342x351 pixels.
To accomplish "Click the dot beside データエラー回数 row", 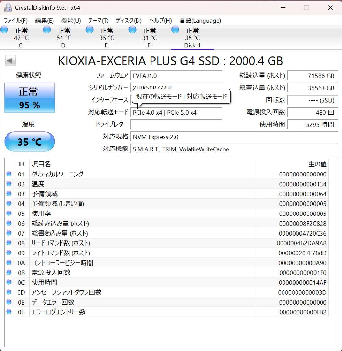I will [9, 302].
